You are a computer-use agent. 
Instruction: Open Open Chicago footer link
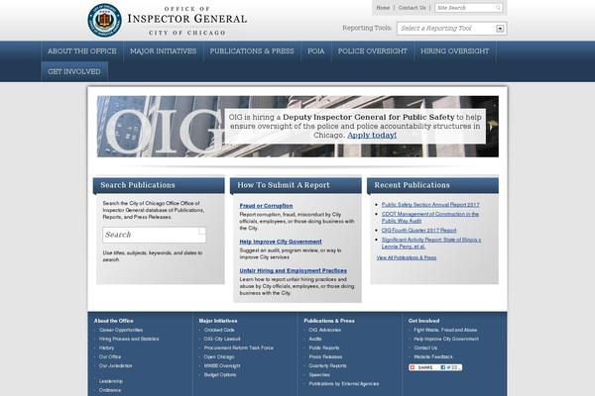click(x=219, y=357)
